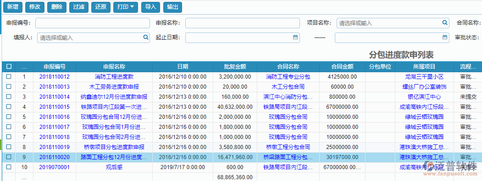Select contract amount 4125000.00 cell
Image resolution: width=482 pixels, height=181 pixels.
[342, 77]
